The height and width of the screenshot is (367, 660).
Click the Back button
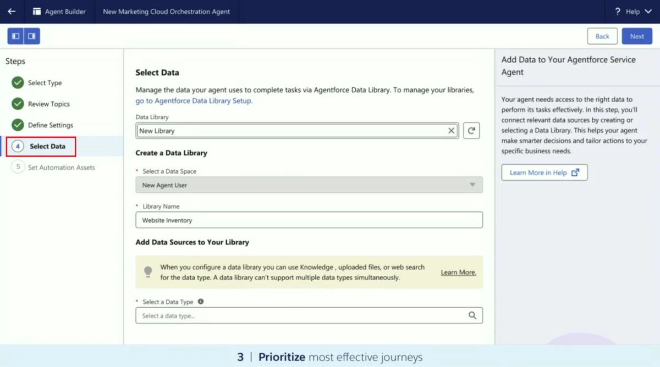coord(602,36)
